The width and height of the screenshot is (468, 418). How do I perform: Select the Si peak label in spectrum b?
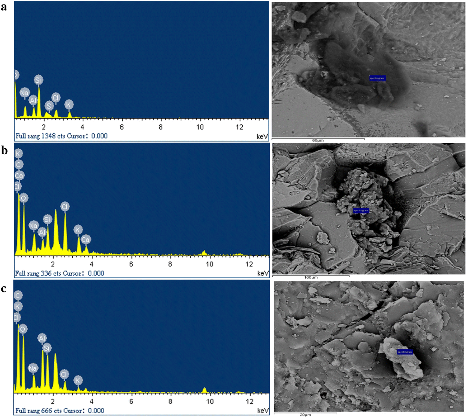(48, 219)
